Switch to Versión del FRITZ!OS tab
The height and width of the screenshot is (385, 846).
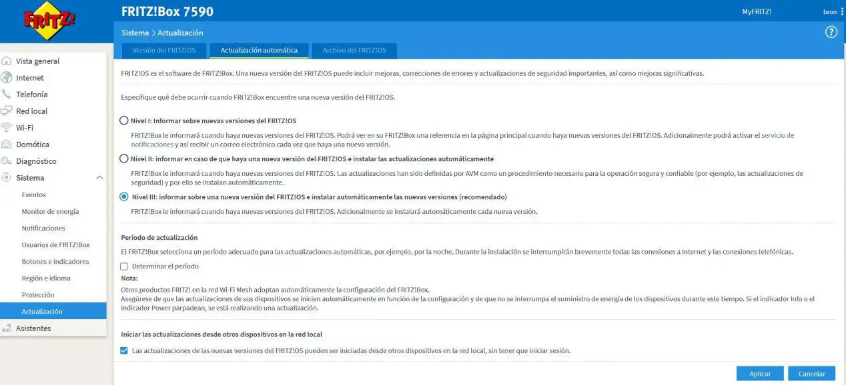point(163,50)
